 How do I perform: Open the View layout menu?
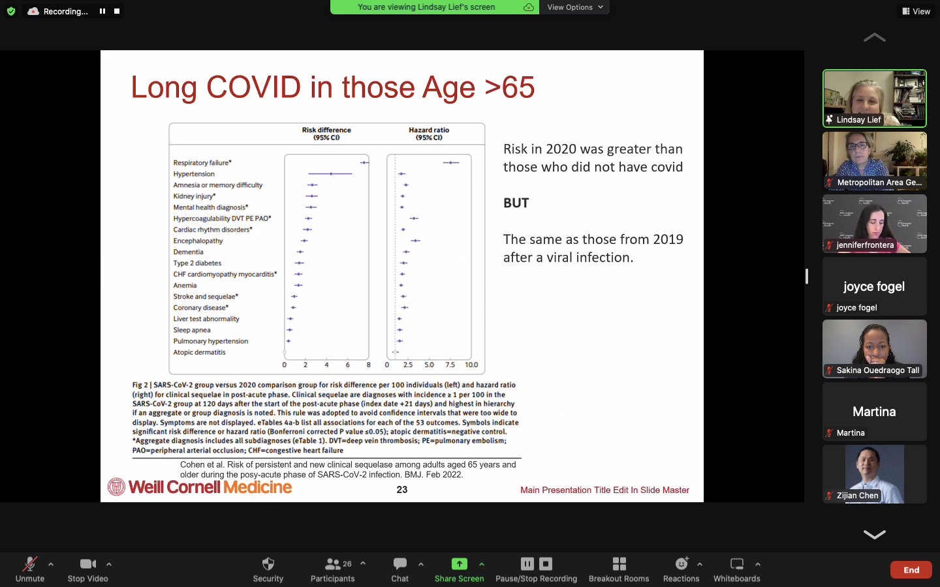tap(916, 11)
